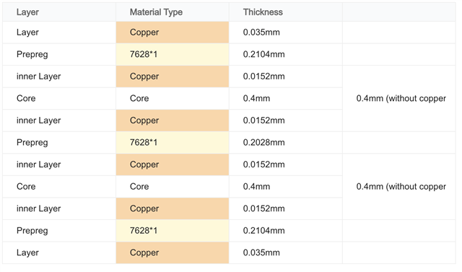Image resolution: width=462 pixels, height=272 pixels.
Task: Select the first '0.4mm (without copper' note
Action: pos(401,98)
